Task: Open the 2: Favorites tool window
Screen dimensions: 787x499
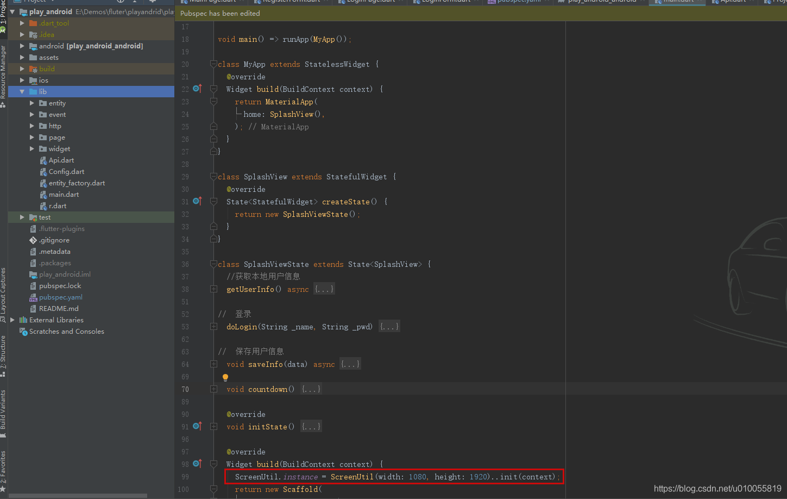Action: pos(3,471)
